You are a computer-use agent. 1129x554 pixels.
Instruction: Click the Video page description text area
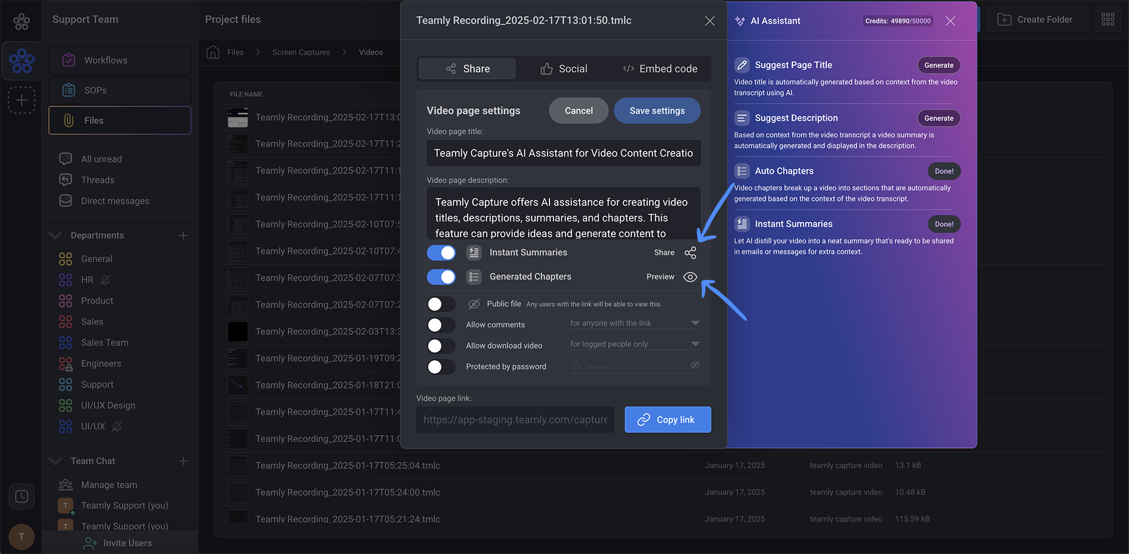pos(564,214)
